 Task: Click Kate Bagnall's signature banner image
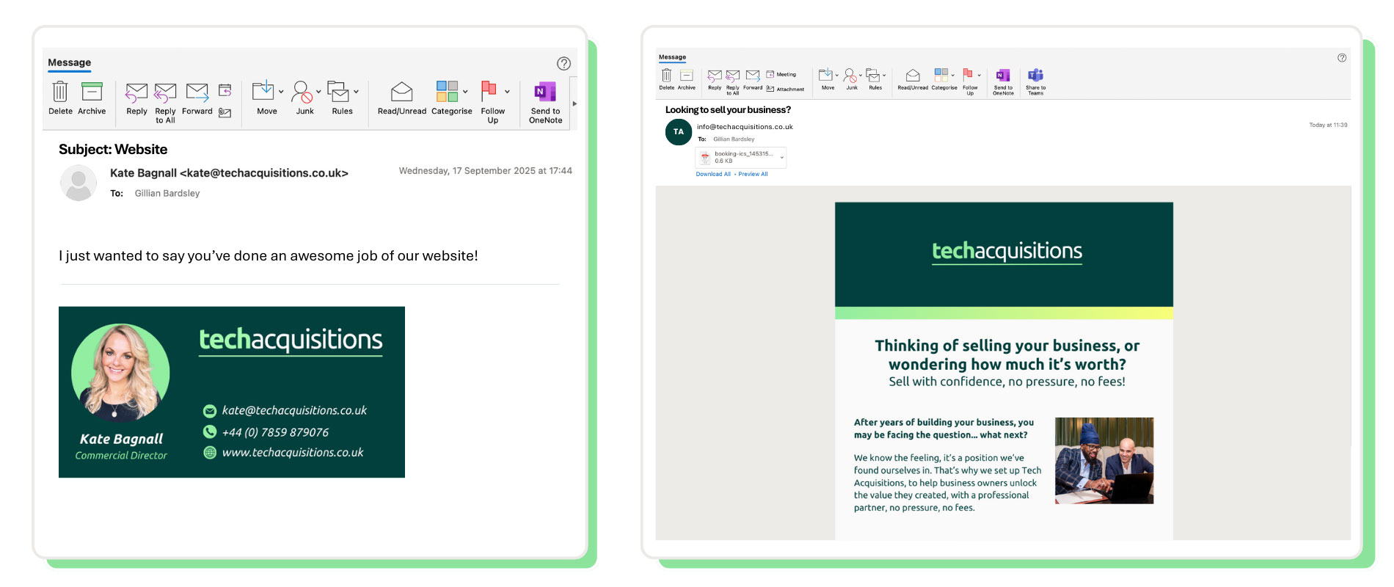pos(232,392)
